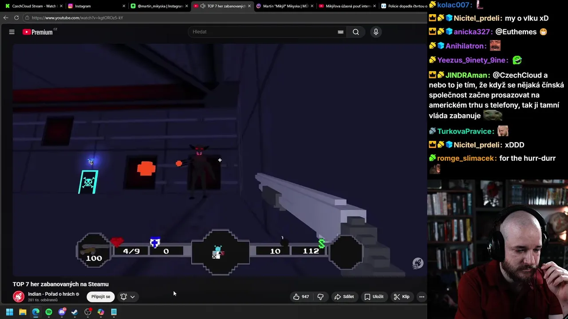Click the xDDD chat message
This screenshot has width=568, height=319.
tap(515, 145)
